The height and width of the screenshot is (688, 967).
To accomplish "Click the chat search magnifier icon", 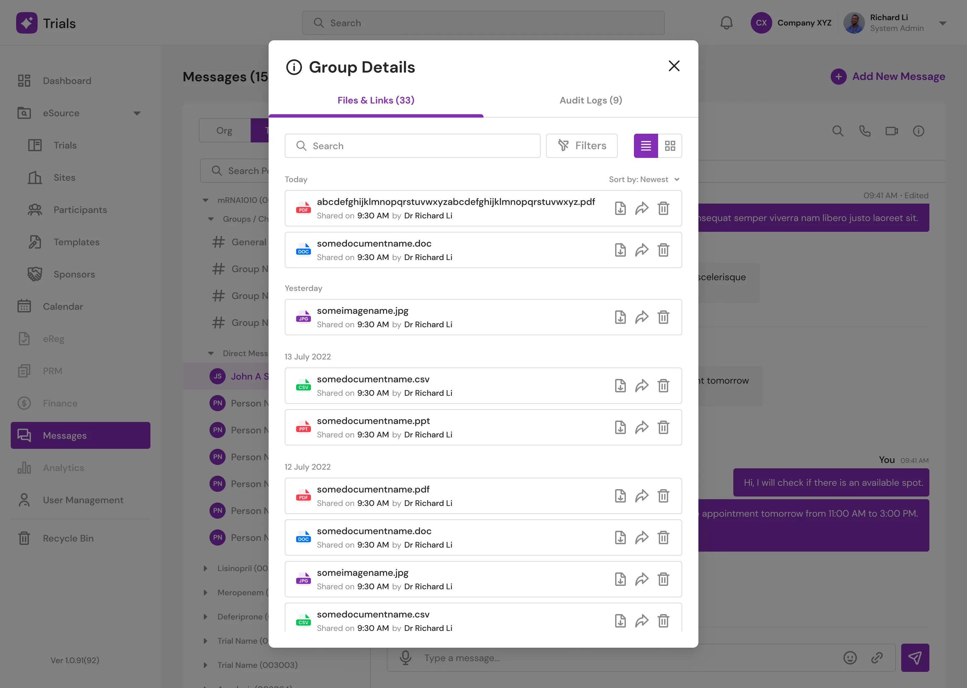I will (838, 131).
